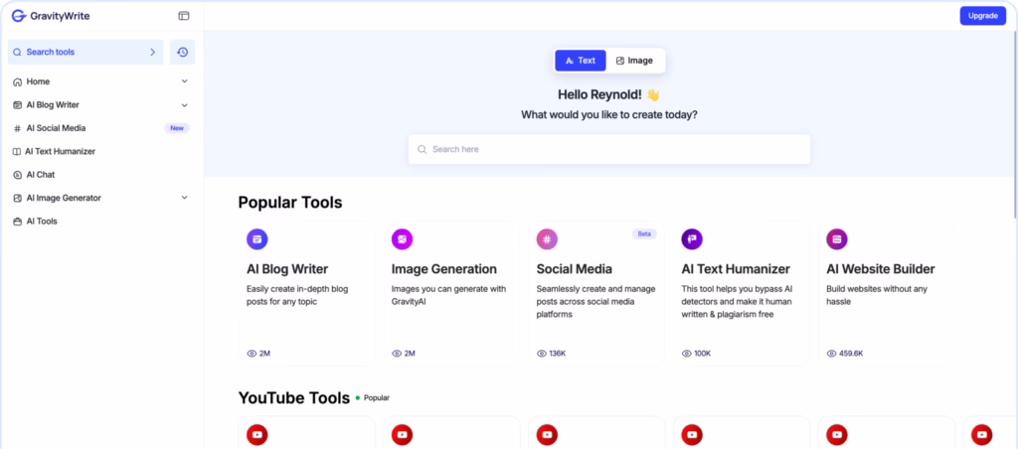Switch mode toggle to Text
This screenshot has width=1018, height=449.
pyautogui.click(x=581, y=61)
